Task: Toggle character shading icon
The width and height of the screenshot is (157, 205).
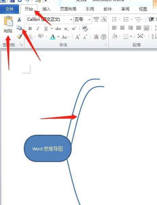Action: 96,37
